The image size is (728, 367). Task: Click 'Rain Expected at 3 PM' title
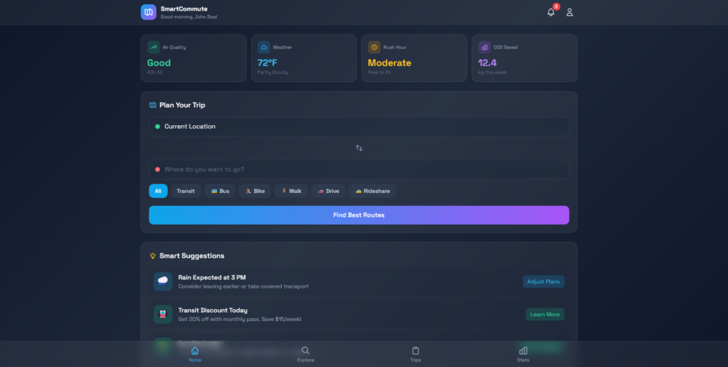click(x=212, y=277)
